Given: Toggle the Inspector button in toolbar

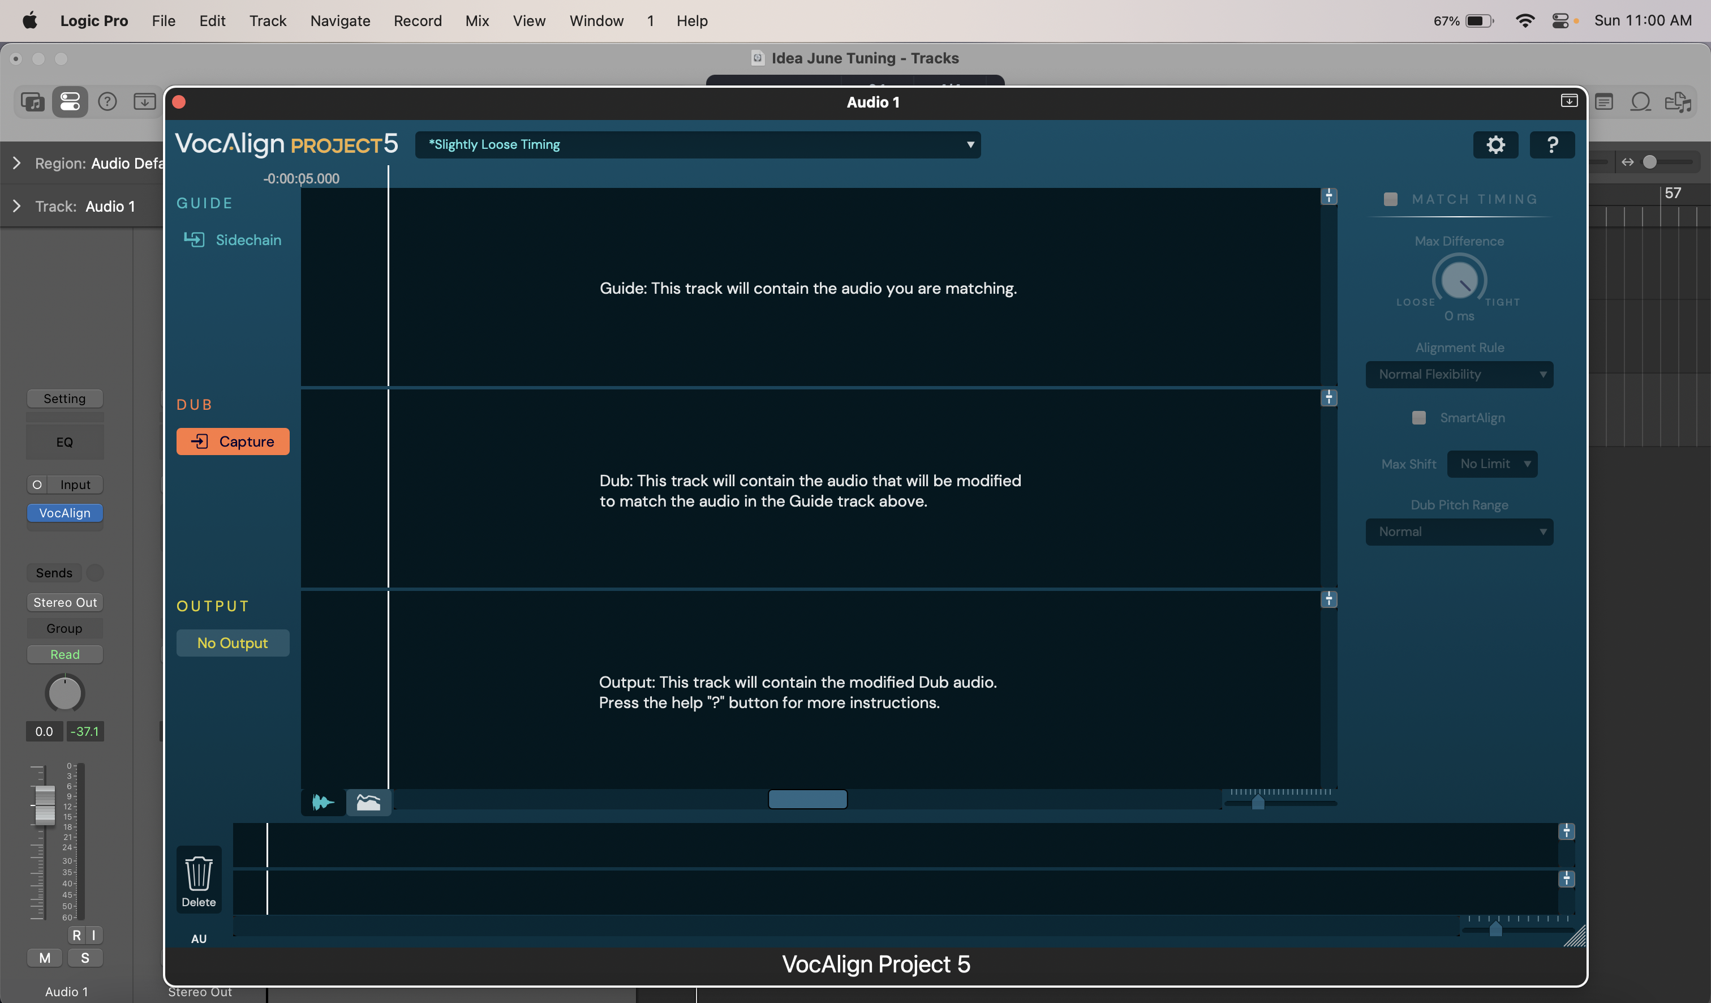Looking at the screenshot, I should point(70,102).
